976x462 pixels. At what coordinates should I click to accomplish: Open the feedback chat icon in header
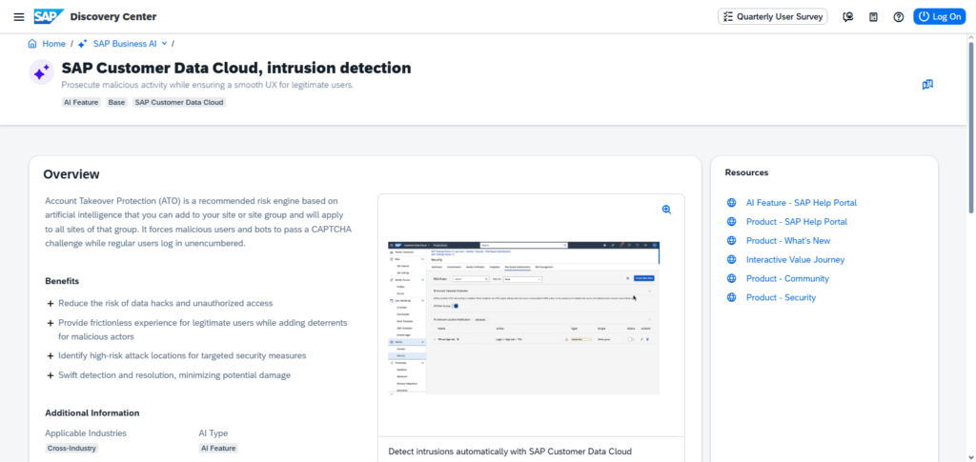(x=847, y=17)
